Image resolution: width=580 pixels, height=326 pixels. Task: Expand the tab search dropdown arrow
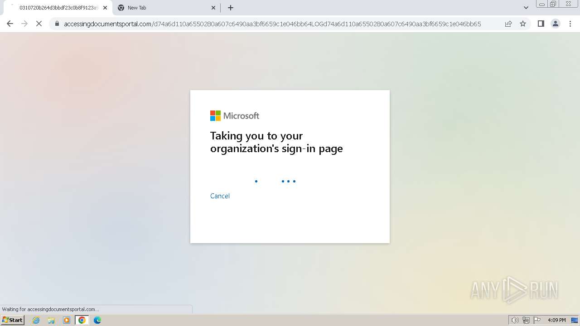click(x=526, y=8)
